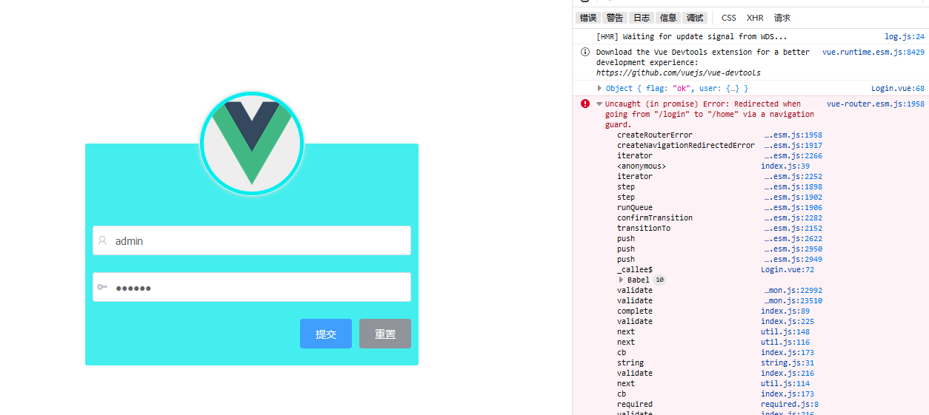Open util.js:116 source link
Image resolution: width=929 pixels, height=415 pixels.
tap(785, 342)
